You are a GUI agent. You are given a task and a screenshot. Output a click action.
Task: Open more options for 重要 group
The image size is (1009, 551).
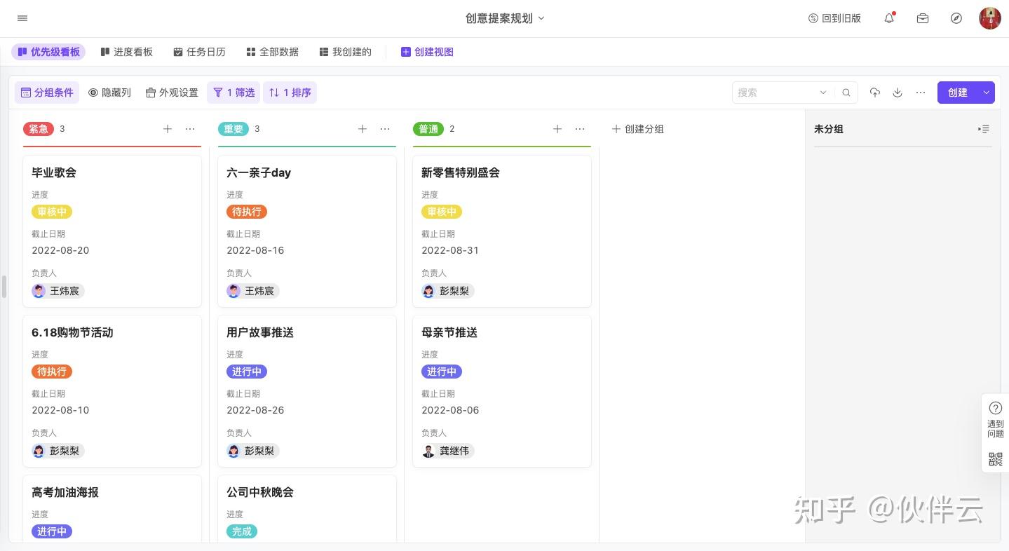click(385, 129)
